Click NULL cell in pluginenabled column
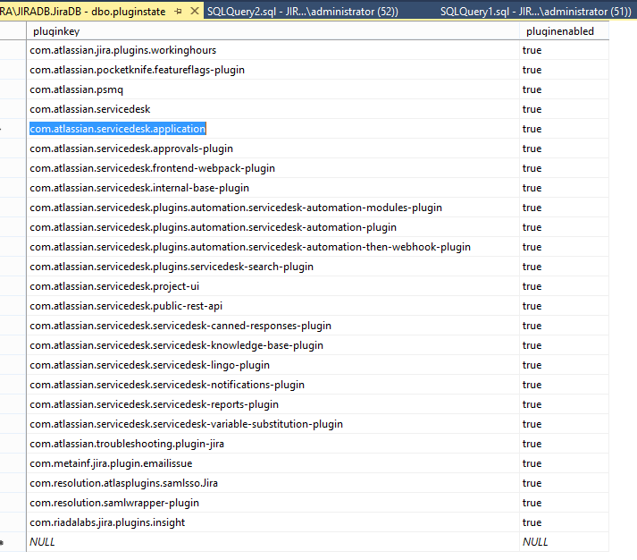The width and height of the screenshot is (637, 560). (564, 542)
